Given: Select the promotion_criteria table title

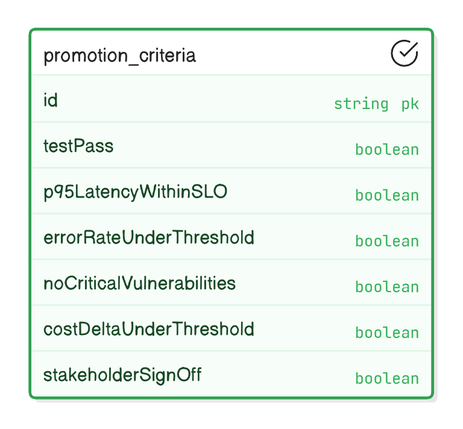Looking at the screenshot, I should pyautogui.click(x=119, y=55).
